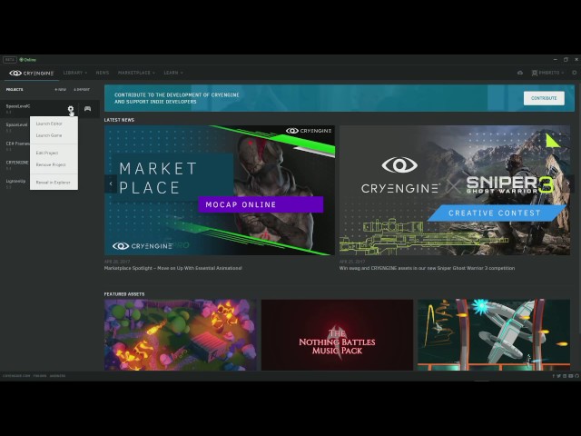Screen dimensions: 581x436
Task: Open the colorful low-poly featured asset
Action: [180, 335]
